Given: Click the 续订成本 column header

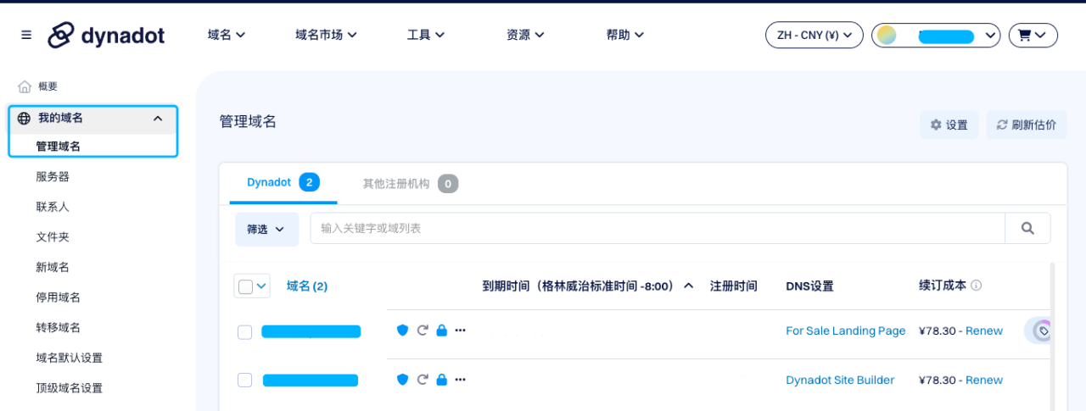Looking at the screenshot, I should tap(943, 286).
